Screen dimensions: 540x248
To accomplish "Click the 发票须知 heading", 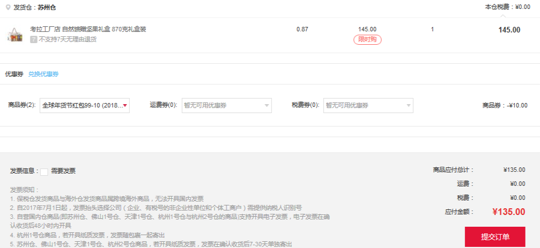I will [25, 190].
